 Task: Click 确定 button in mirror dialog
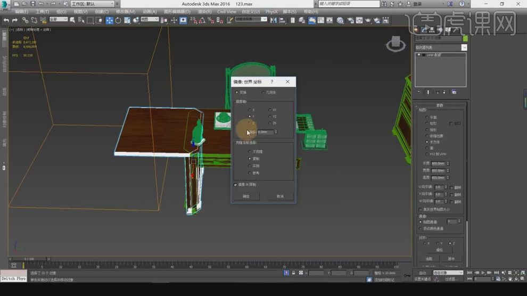tap(246, 196)
